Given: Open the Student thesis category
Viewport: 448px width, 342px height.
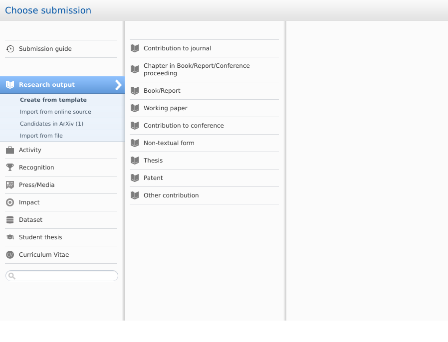Looking at the screenshot, I should click(61, 237).
